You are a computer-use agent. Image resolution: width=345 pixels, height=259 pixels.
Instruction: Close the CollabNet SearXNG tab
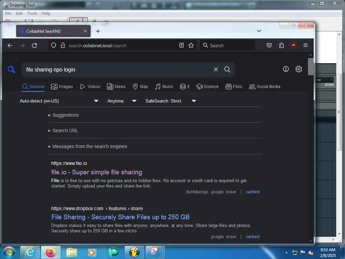point(85,31)
